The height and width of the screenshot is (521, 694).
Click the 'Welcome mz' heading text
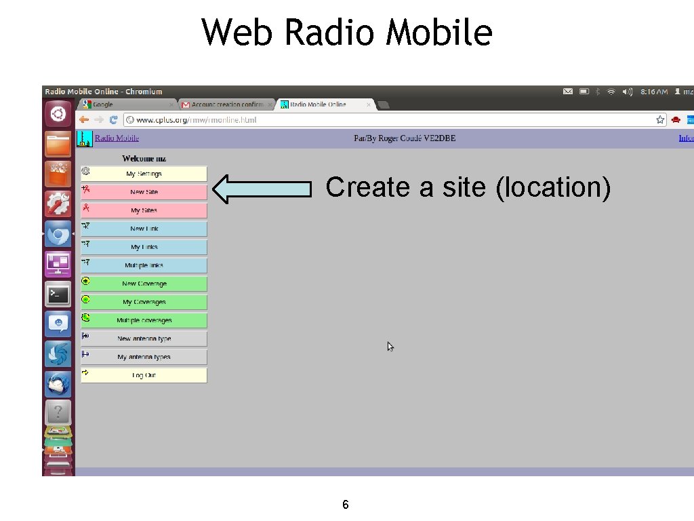[144, 159]
